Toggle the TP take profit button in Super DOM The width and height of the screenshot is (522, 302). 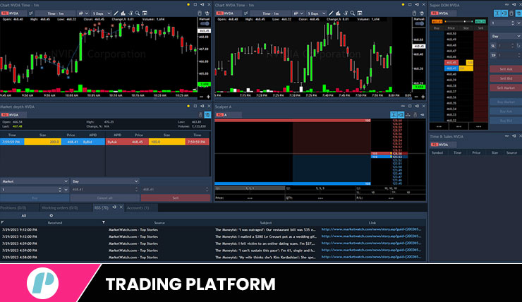click(x=493, y=56)
